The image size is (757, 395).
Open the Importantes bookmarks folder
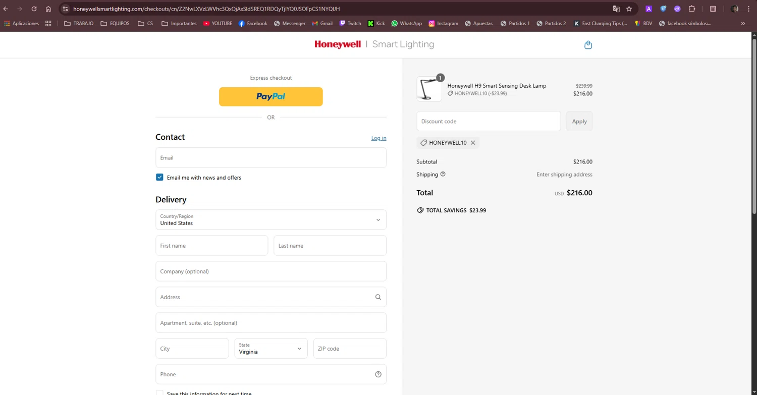pos(179,23)
